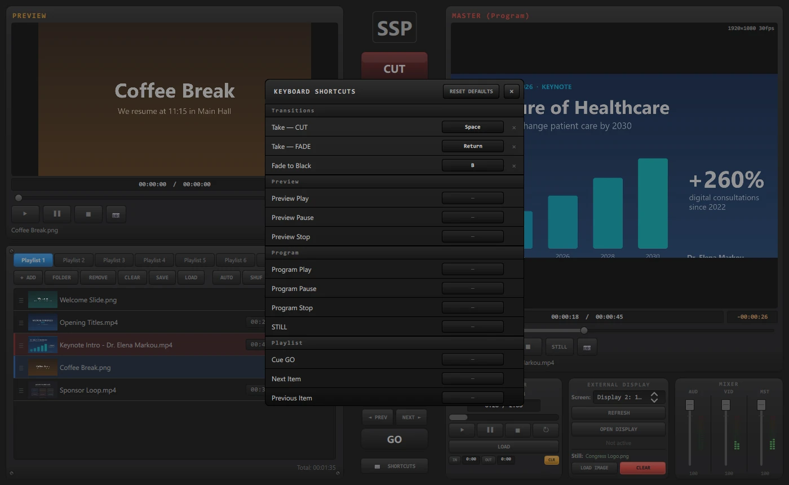Viewport: 789px width, 485px height.
Task: Click the NEXT cue button
Action: click(x=411, y=417)
